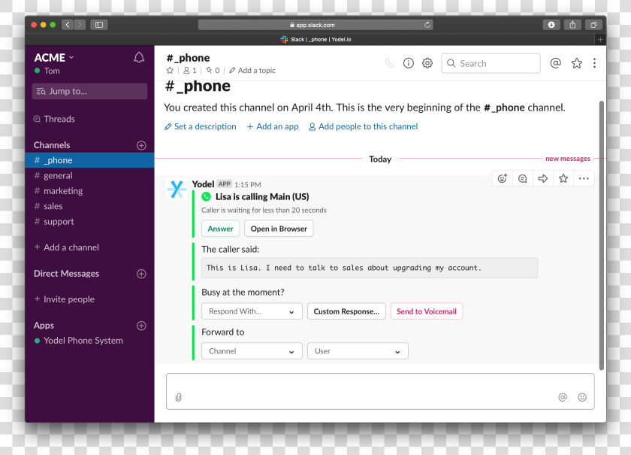Open new direct message plus icon
Image resolution: width=631 pixels, height=455 pixels.
point(141,274)
